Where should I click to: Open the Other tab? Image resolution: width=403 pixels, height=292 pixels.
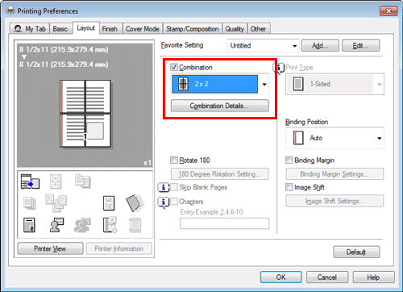[258, 29]
